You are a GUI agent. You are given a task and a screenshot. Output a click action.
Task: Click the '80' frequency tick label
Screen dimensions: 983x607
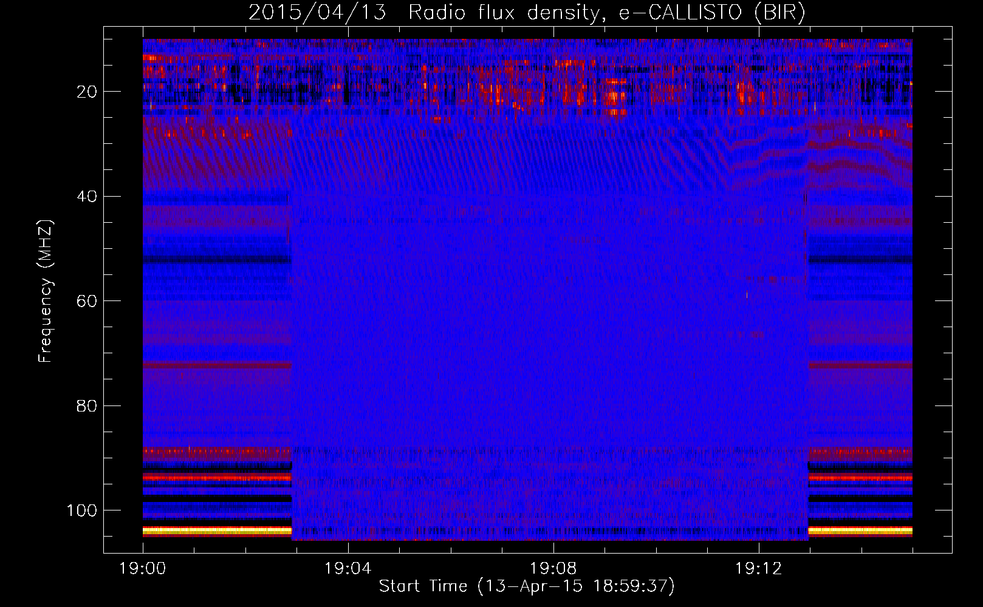(x=87, y=405)
